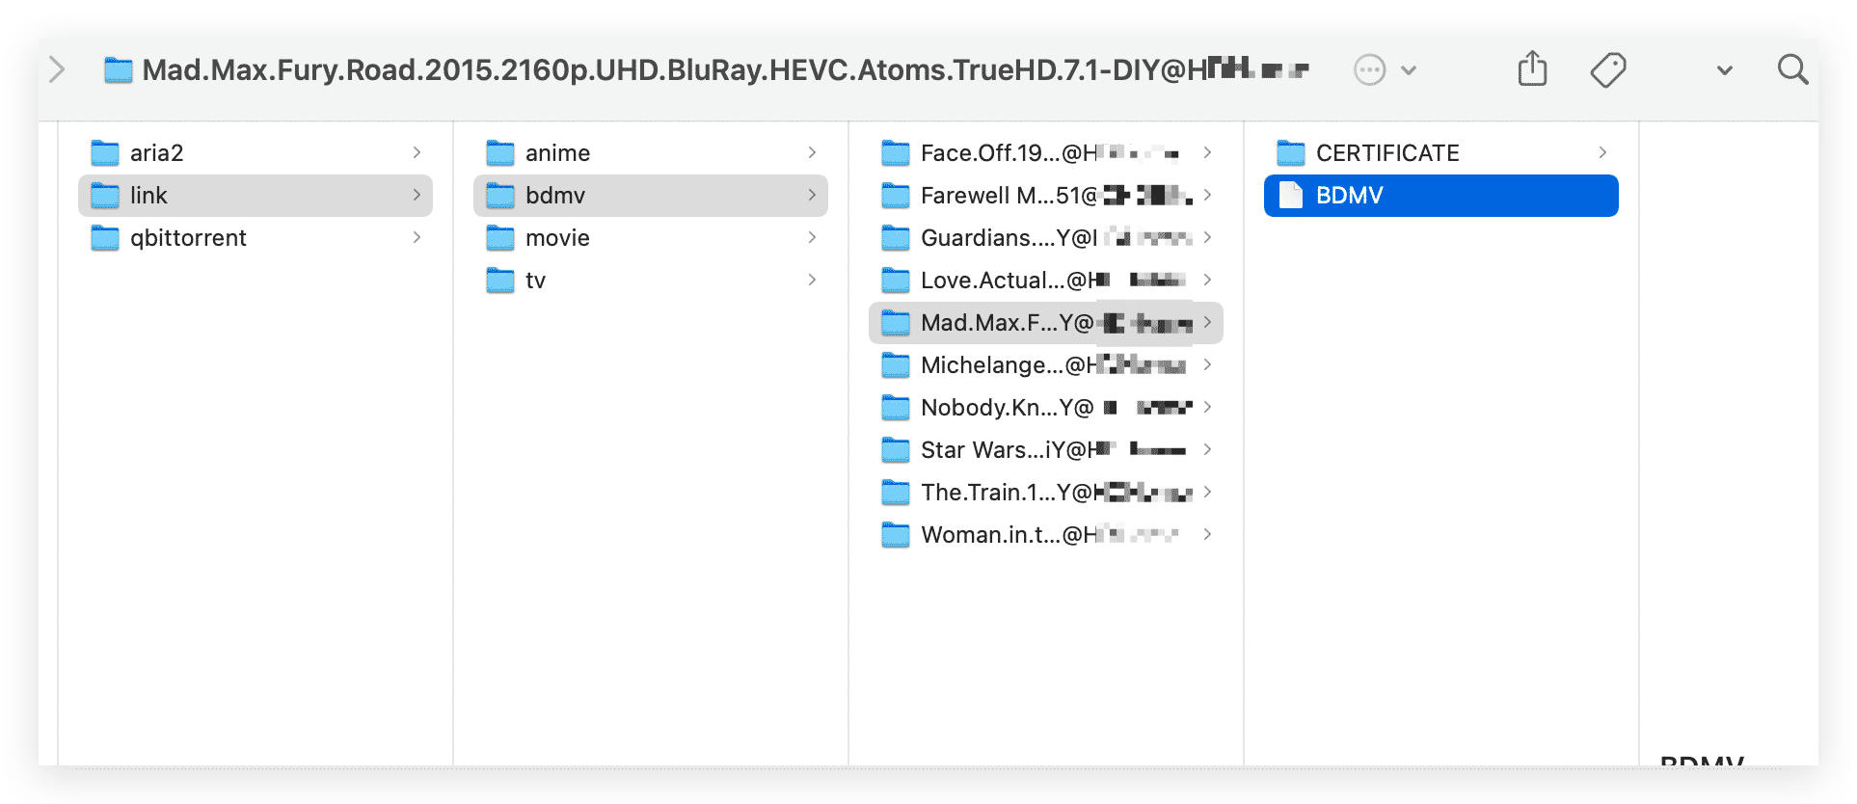Open the anime folder

(x=557, y=153)
